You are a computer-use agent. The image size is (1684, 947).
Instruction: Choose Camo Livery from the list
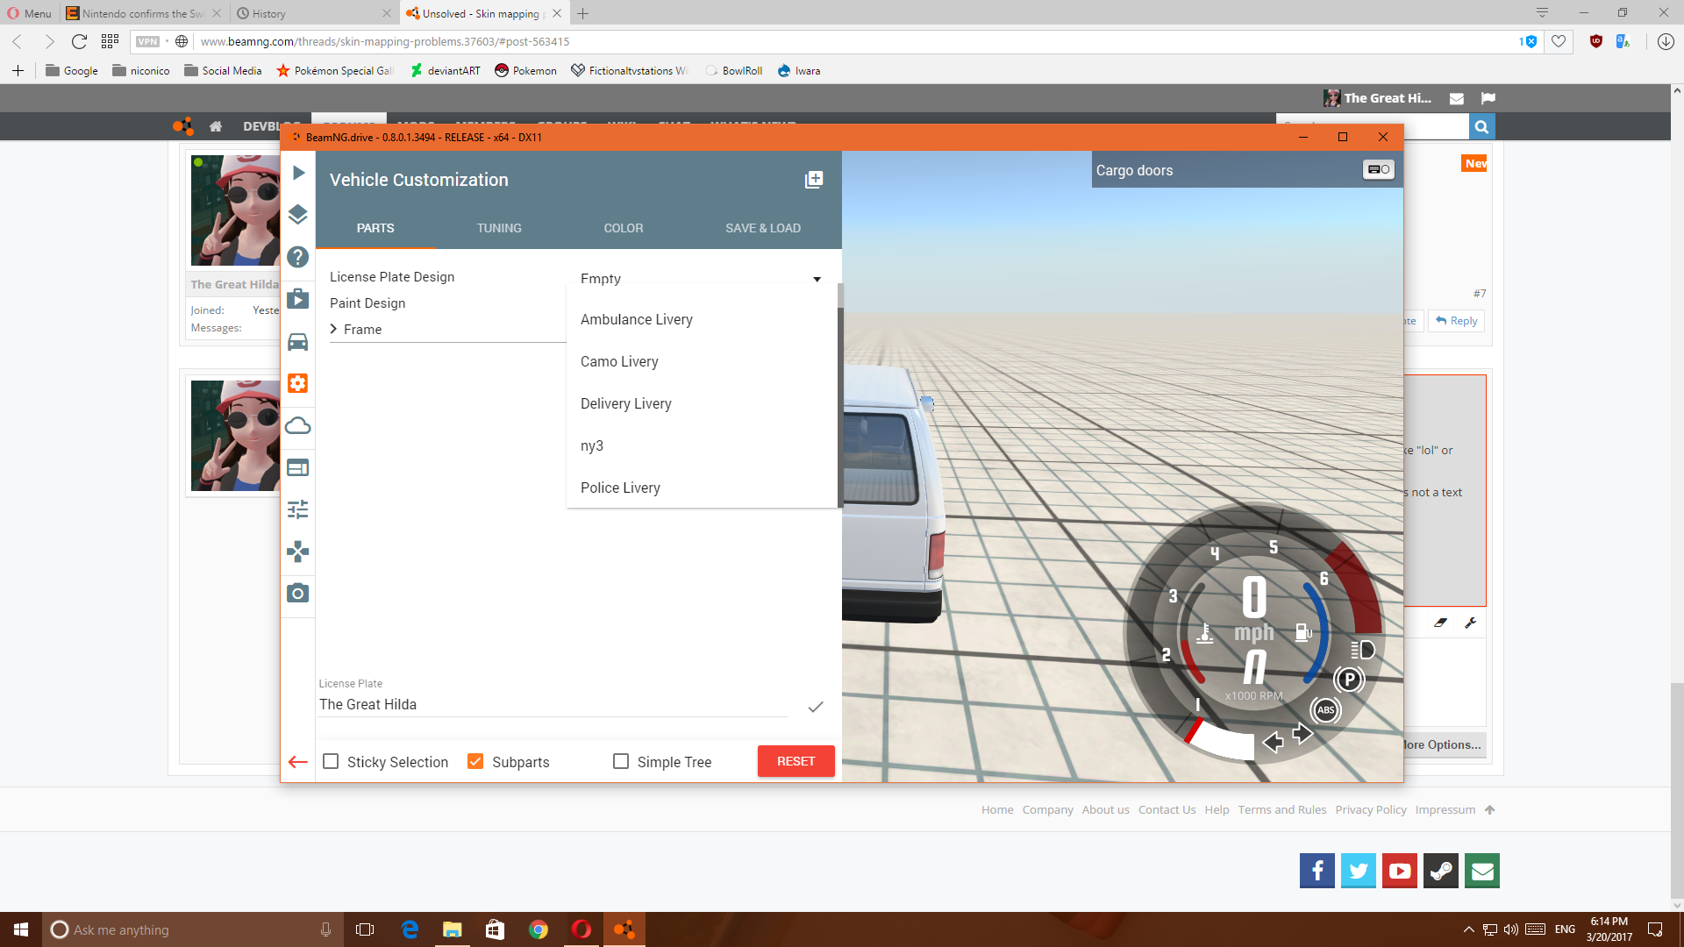click(702, 362)
